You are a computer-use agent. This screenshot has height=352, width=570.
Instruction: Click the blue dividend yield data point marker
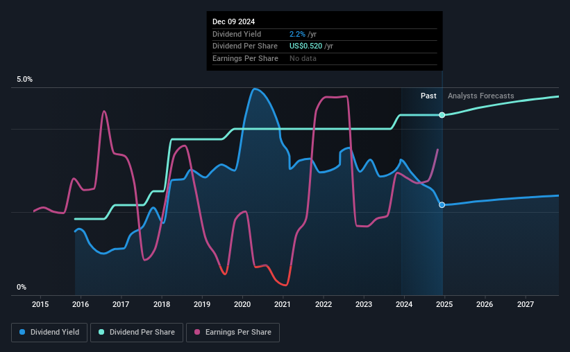point(442,205)
